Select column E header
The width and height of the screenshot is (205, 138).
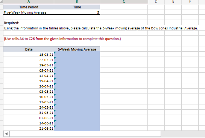(173, 2)
